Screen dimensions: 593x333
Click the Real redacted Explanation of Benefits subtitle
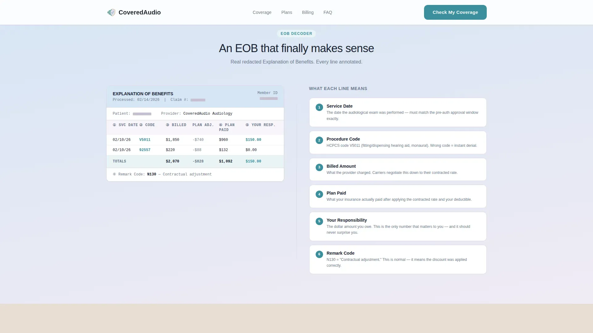pyautogui.click(x=296, y=62)
